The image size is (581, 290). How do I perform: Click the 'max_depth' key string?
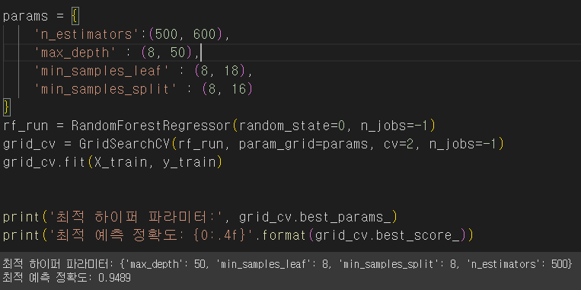point(75,53)
